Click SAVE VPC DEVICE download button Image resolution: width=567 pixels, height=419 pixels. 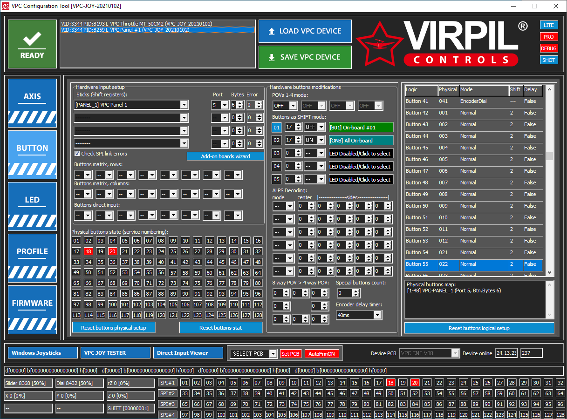coord(305,57)
